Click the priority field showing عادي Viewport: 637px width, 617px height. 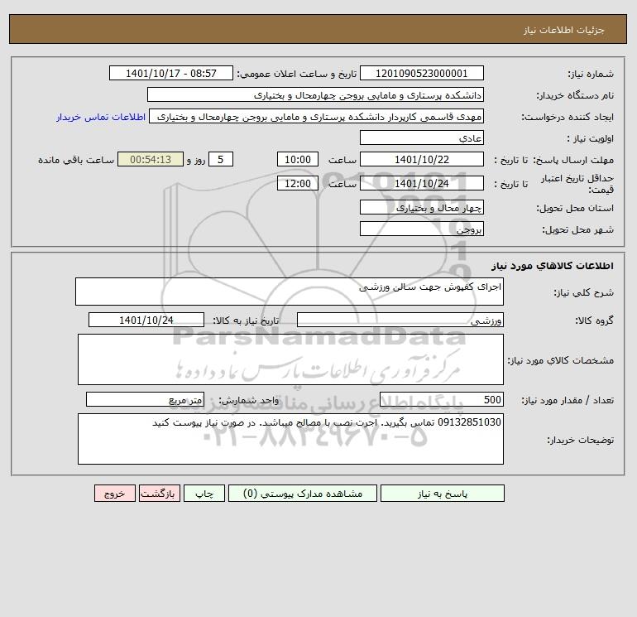tap(422, 137)
